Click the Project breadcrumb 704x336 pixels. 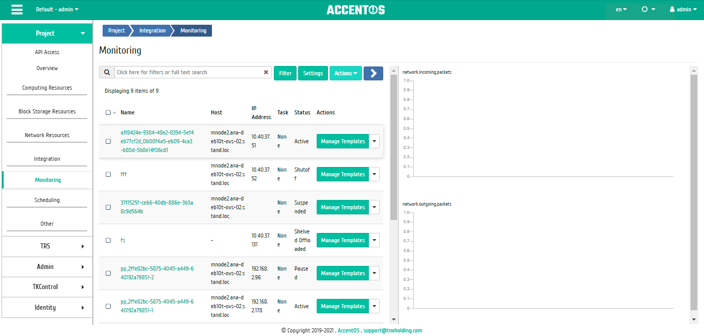(x=117, y=30)
